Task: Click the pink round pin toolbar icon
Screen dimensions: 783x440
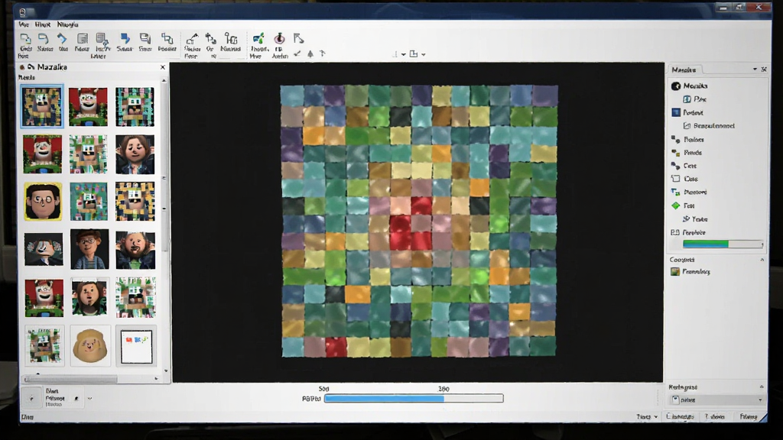Action: tap(280, 38)
